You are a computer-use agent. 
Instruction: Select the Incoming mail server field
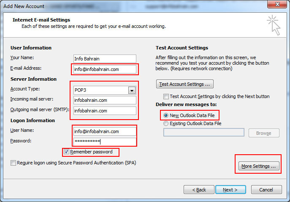pos(105,101)
